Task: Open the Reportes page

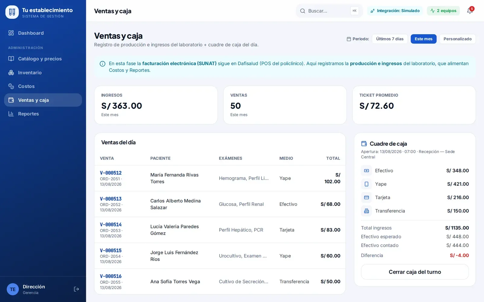Action: pos(43,114)
